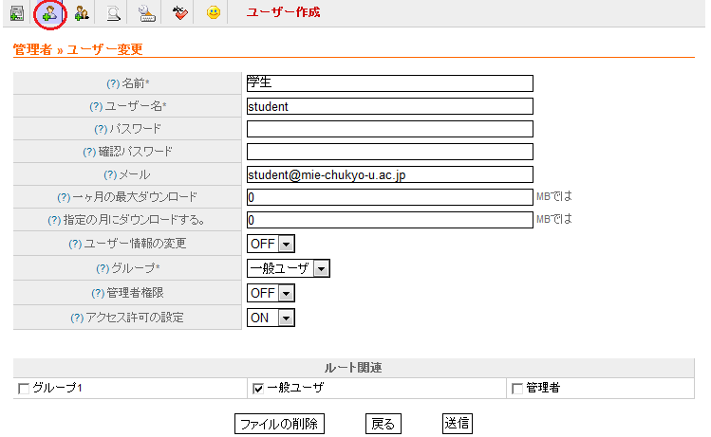This screenshot has height=437, width=711.
Task: Click the yellow smiley face icon
Action: click(213, 13)
